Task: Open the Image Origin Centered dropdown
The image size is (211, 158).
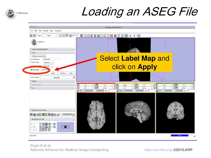Action: tap(49, 62)
